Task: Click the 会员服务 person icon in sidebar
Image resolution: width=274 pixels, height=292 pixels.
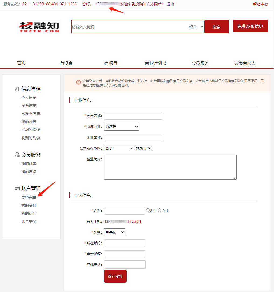Action: tap(17, 154)
